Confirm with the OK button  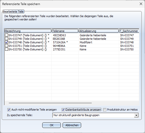point(52,125)
